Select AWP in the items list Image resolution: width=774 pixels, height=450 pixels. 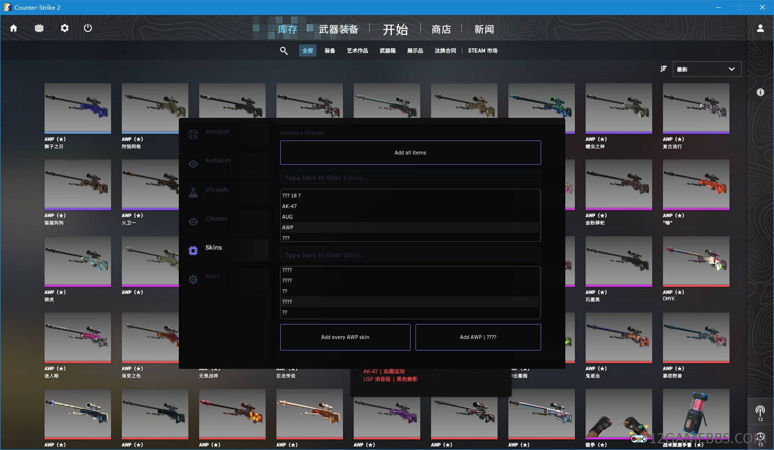click(410, 227)
